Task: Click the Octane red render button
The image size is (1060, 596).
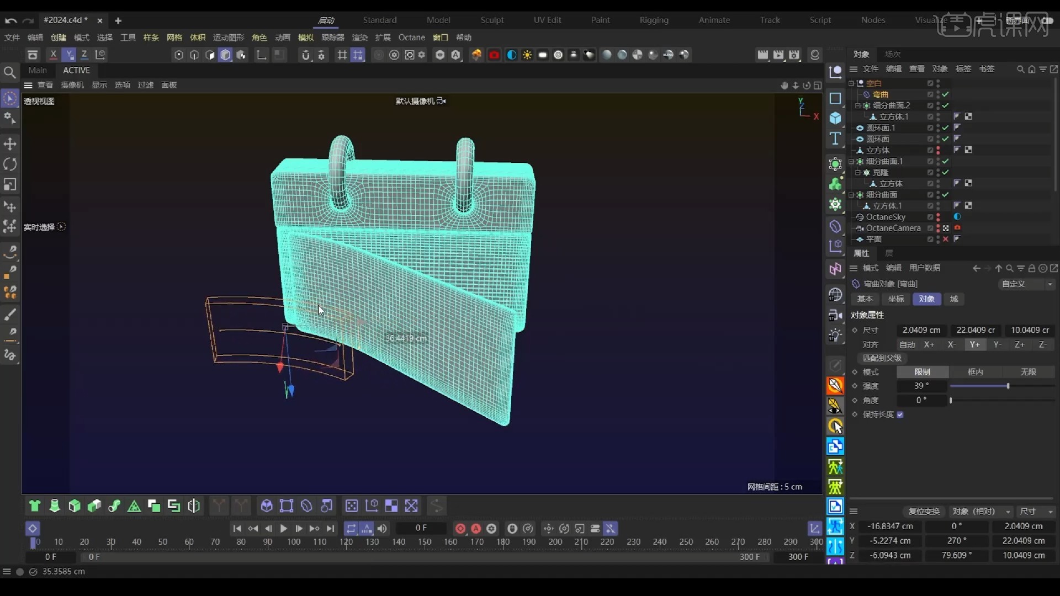Action: click(494, 55)
